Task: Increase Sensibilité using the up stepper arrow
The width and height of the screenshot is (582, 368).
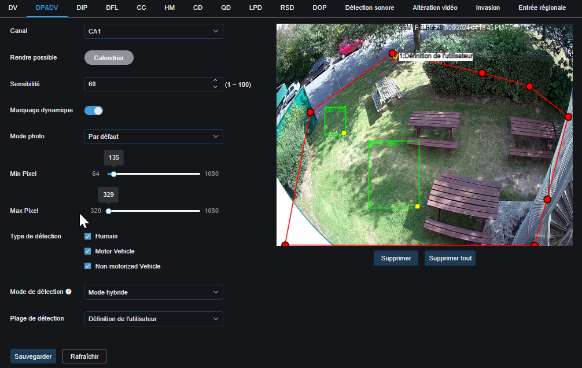Action: click(x=215, y=81)
